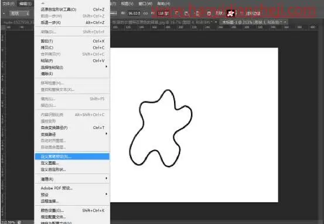This screenshot has width=324, height=224.
Task: Choose 自由变换路径(F) menu item
Action: [72, 128]
